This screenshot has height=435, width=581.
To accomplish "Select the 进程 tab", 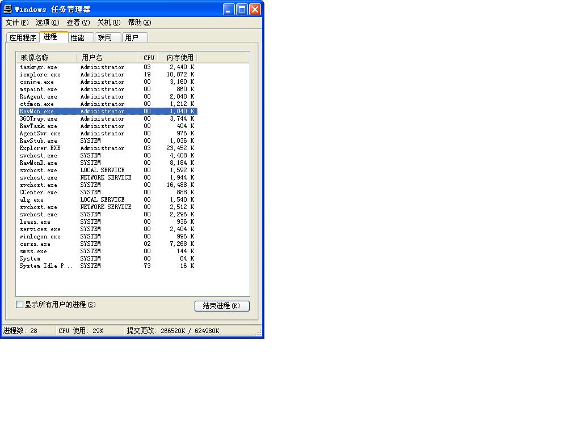I will click(x=54, y=37).
